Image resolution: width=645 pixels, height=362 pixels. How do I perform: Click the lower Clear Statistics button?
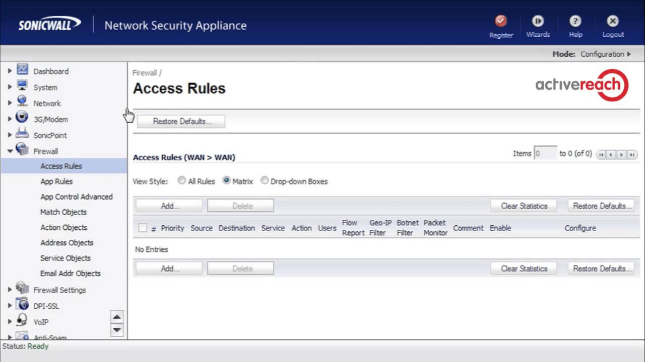coord(524,268)
